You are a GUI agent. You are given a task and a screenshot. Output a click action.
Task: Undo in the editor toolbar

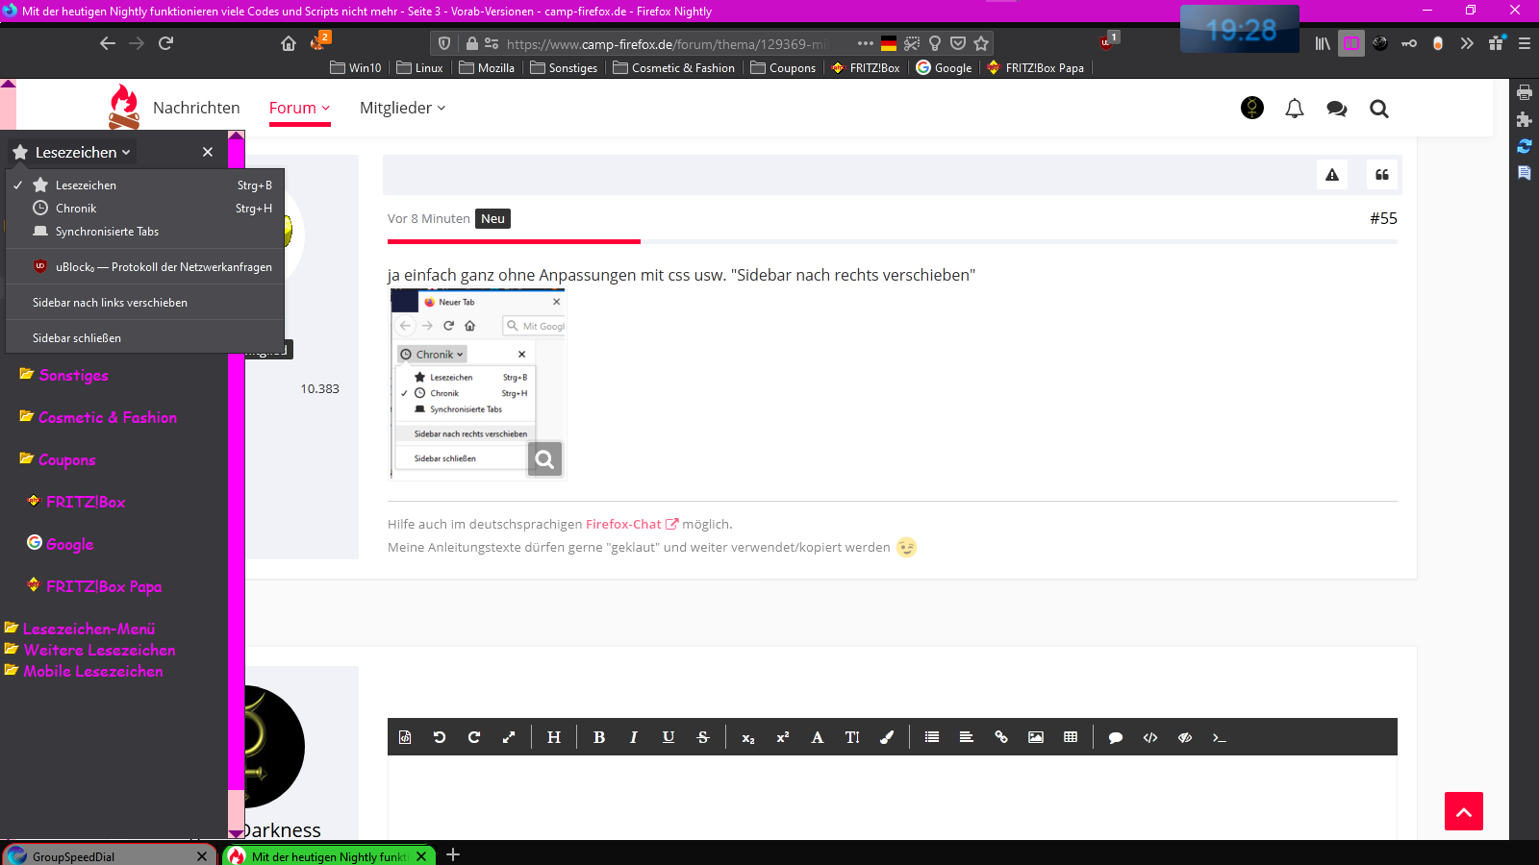(440, 737)
